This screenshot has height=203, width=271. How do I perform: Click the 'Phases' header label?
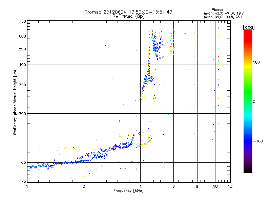(x=217, y=10)
